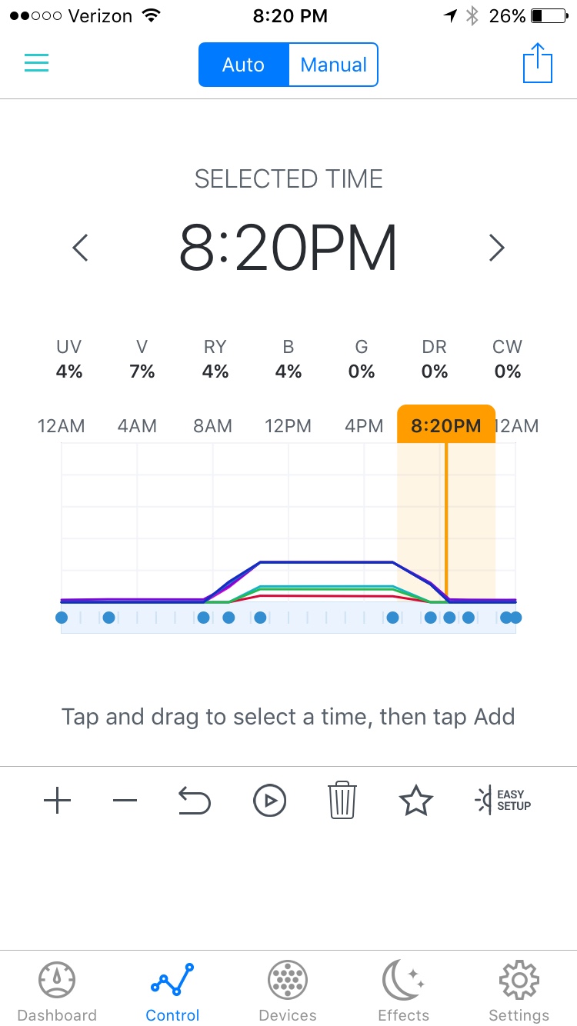Tap the share export icon
This screenshot has width=577, height=1026.
tap(538, 63)
